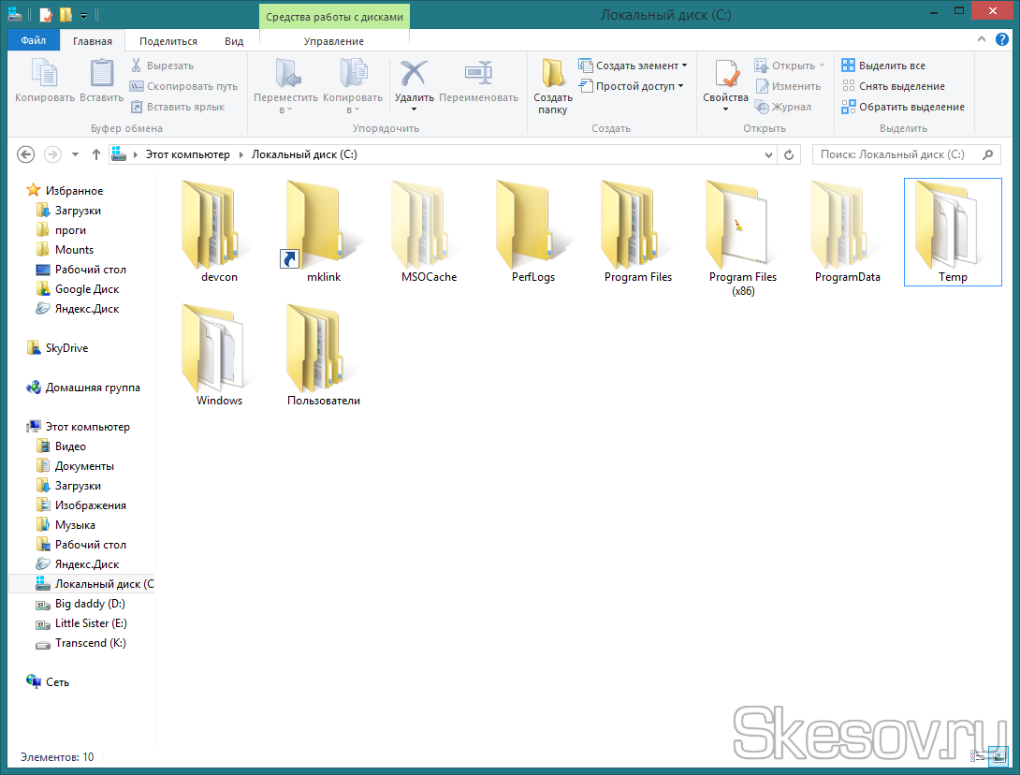Refresh the current folder view

790,154
